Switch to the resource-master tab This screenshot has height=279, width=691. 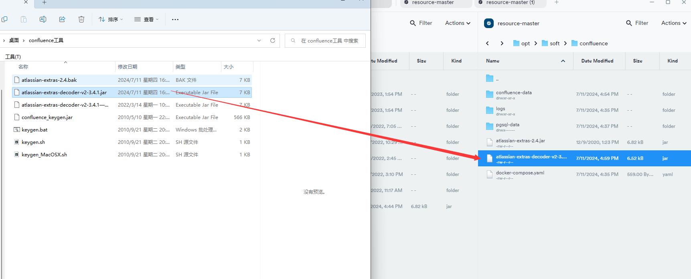(436, 2)
